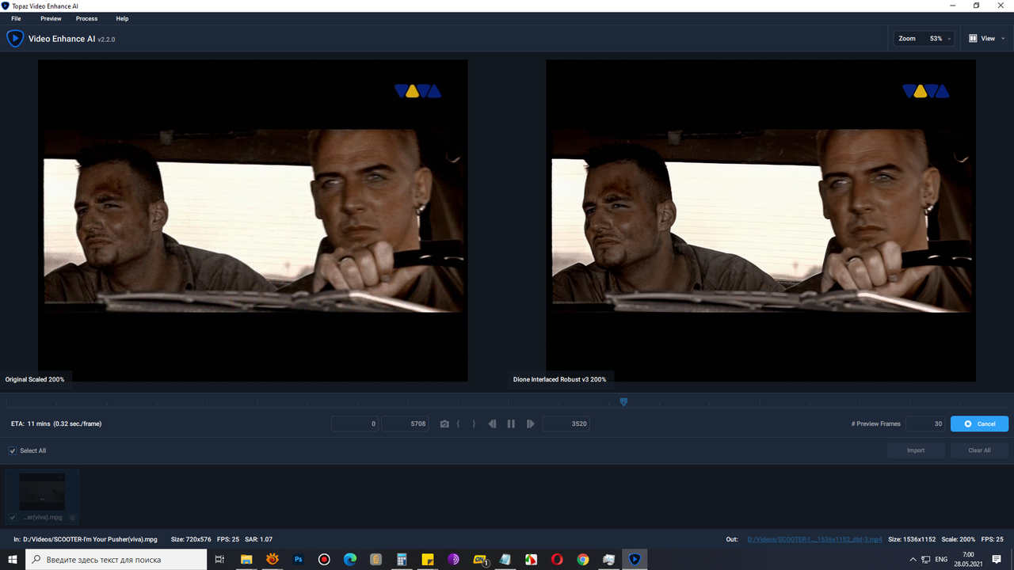The width and height of the screenshot is (1014, 570).
Task: Click the Original Scaled 200% label
Action: tap(35, 379)
